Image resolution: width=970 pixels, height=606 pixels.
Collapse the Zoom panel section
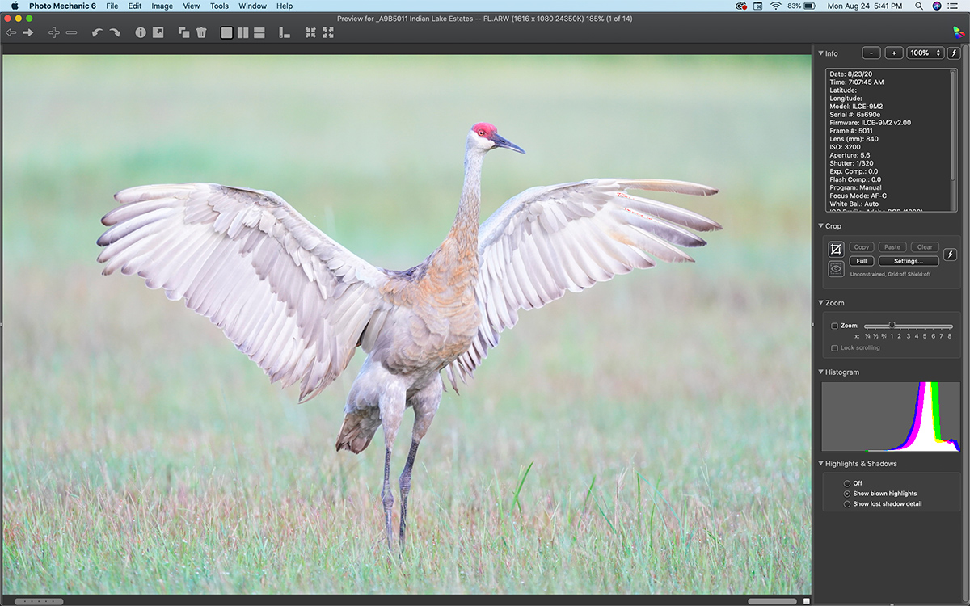(x=821, y=303)
